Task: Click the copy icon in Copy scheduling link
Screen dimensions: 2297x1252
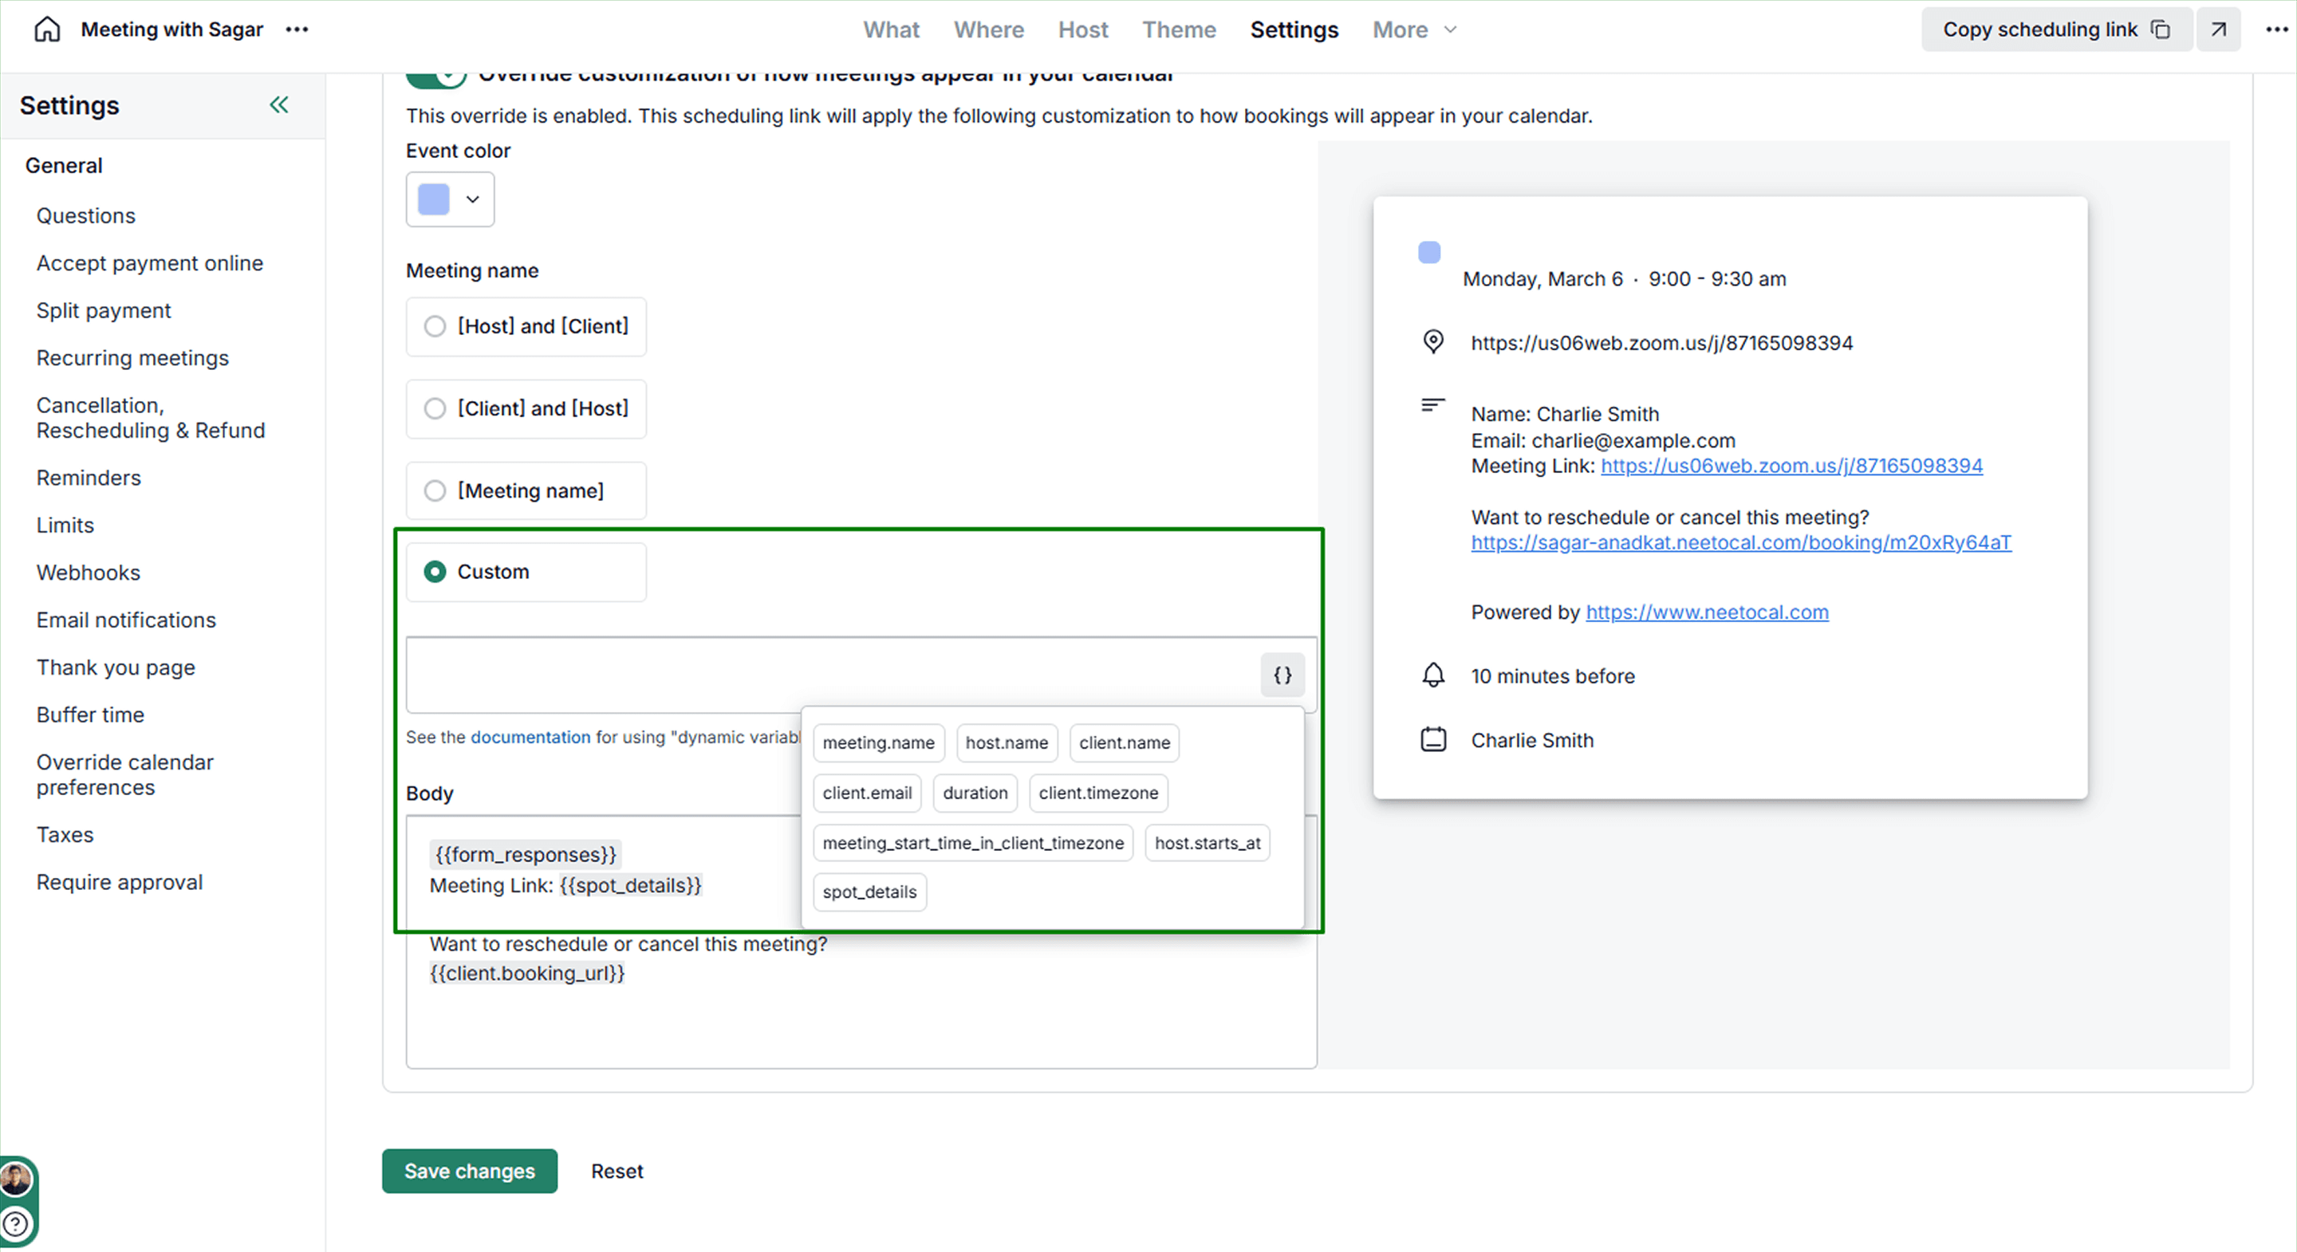Action: point(2161,30)
